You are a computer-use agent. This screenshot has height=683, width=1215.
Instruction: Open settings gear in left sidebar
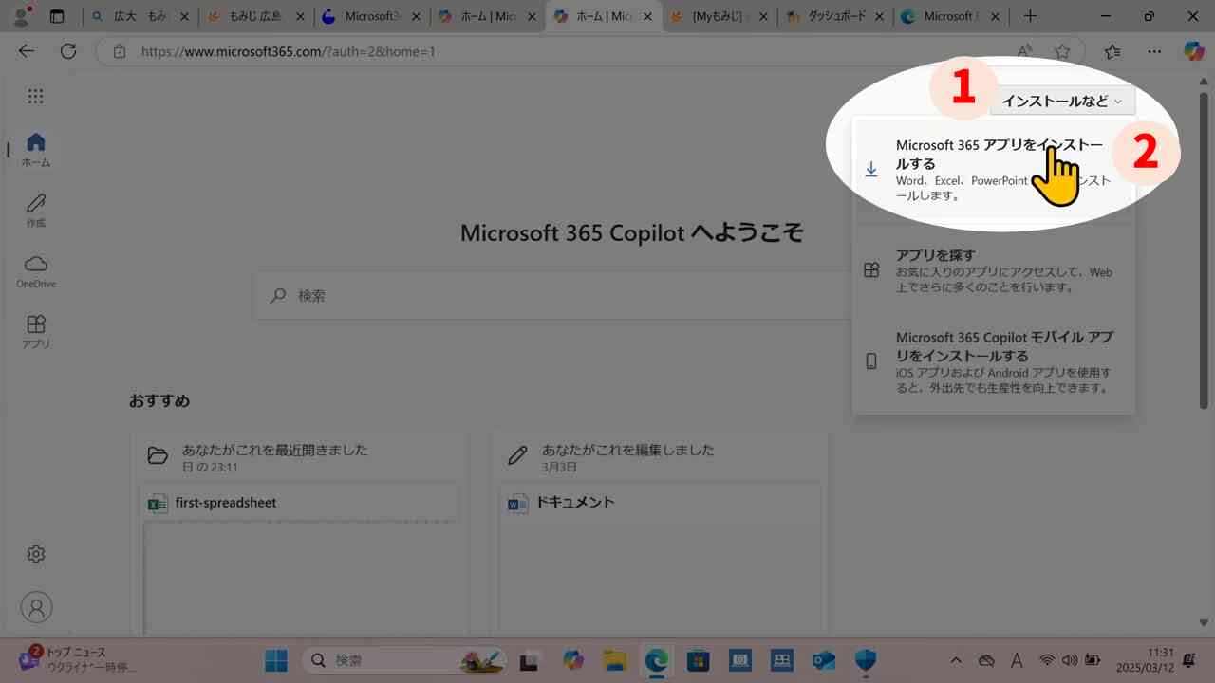click(x=36, y=554)
